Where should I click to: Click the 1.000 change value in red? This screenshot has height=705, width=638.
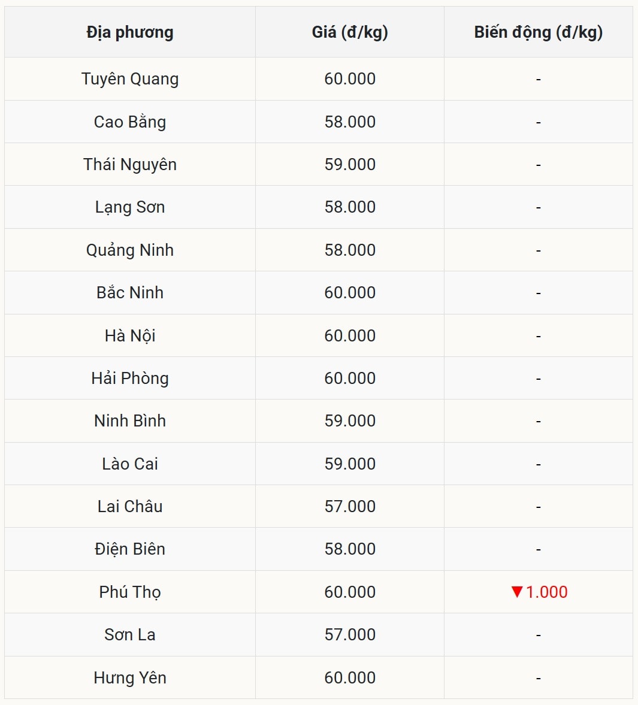[x=546, y=592]
